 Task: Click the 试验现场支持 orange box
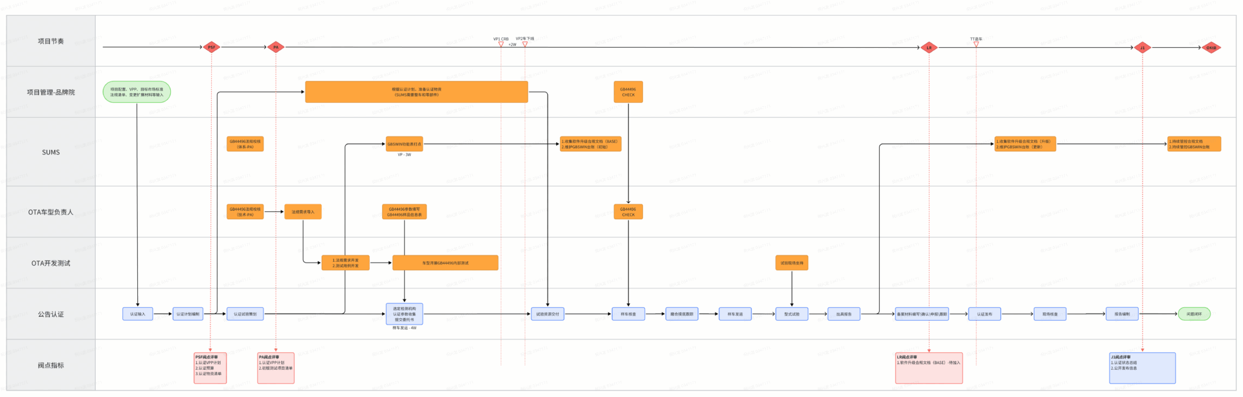(x=792, y=263)
